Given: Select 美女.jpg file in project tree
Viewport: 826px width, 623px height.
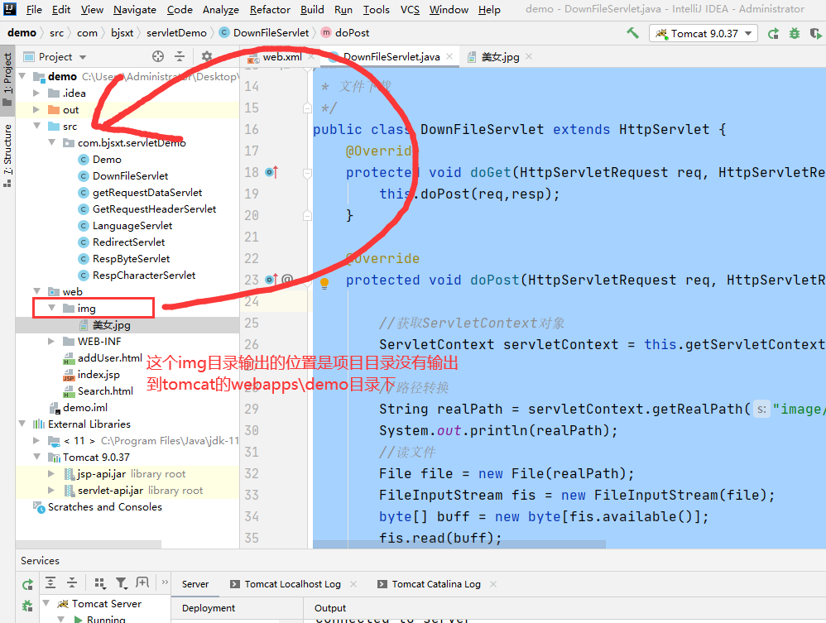Looking at the screenshot, I should click(111, 325).
